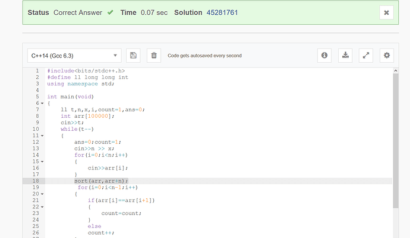Click the download code icon
Screen dimensions: 410x238
(345, 56)
